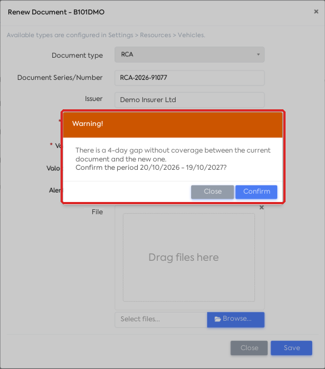The width and height of the screenshot is (325, 369).
Task: Close the Renew Document dialog with top X
Action: (316, 12)
